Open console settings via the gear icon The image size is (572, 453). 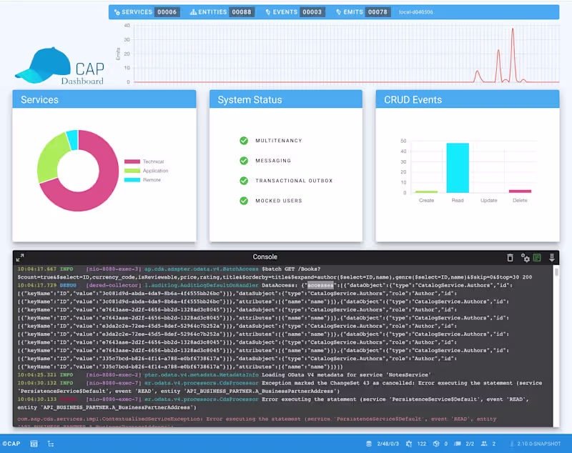[x=526, y=258]
